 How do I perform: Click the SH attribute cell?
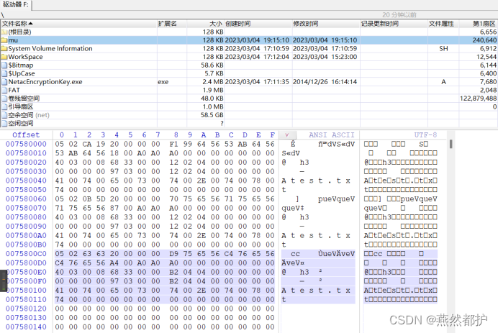(443, 49)
